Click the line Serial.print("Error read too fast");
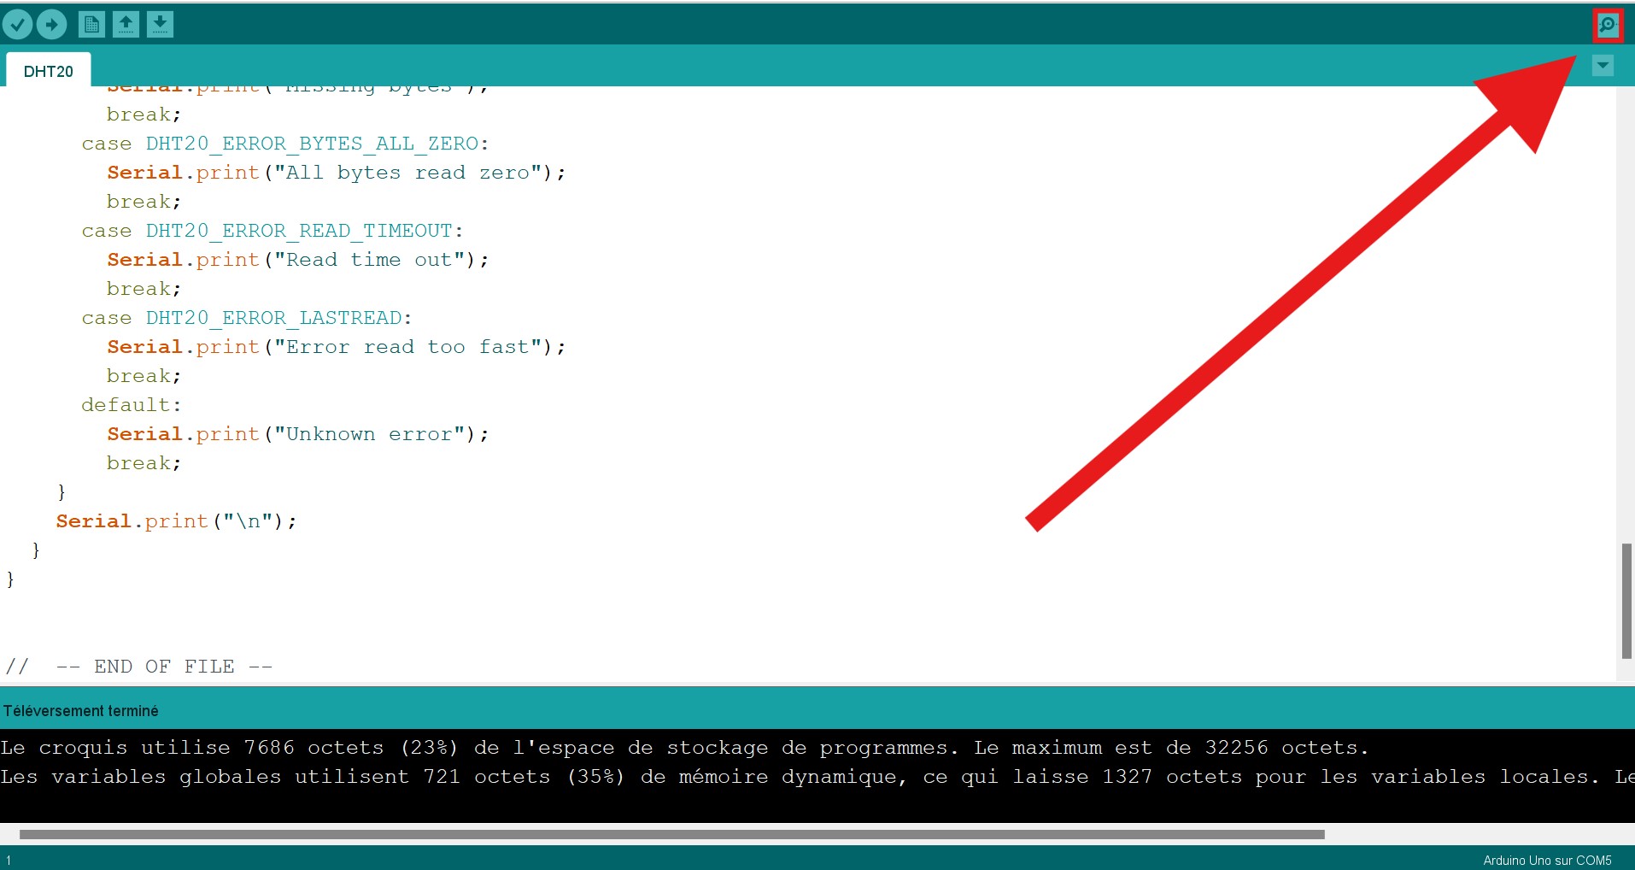 click(337, 347)
